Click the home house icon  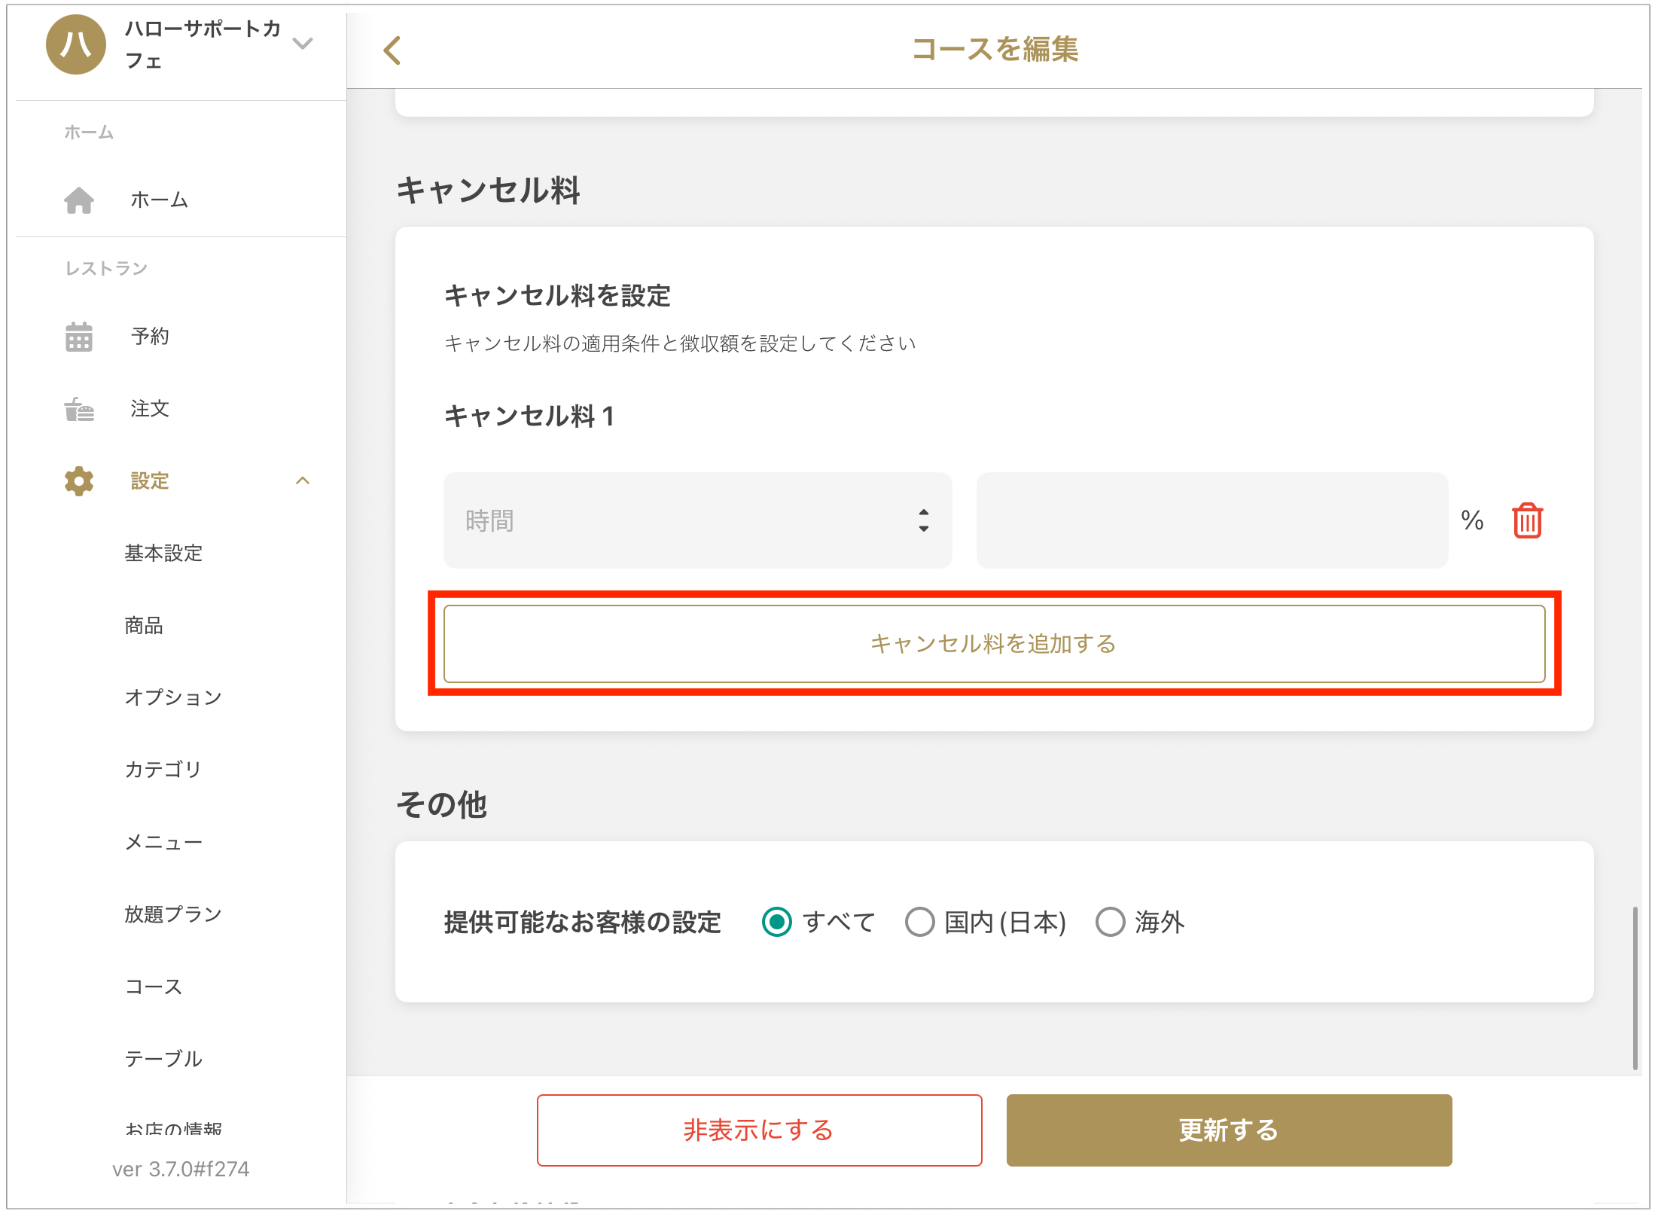pyautogui.click(x=79, y=200)
